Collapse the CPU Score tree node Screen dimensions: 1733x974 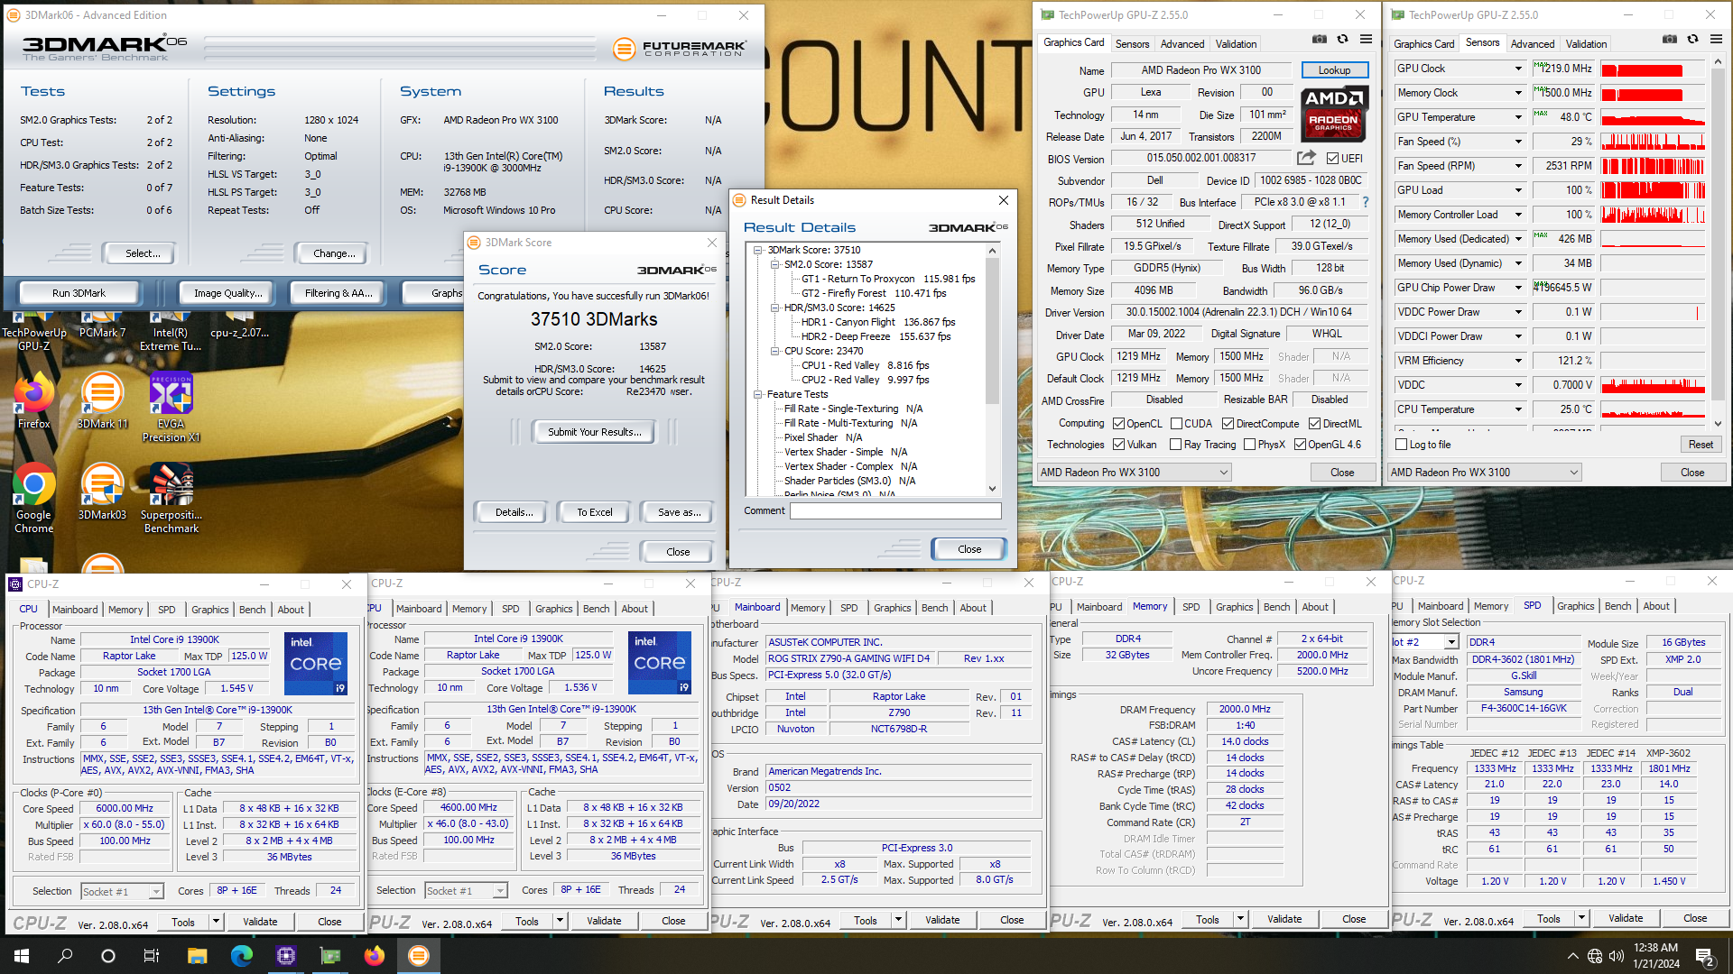click(774, 351)
